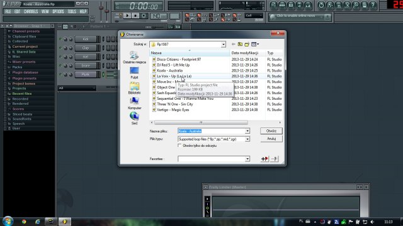Viewport: 403px width, 226px height.
Task: Open the FILE menu
Action: click(x=8, y=11)
